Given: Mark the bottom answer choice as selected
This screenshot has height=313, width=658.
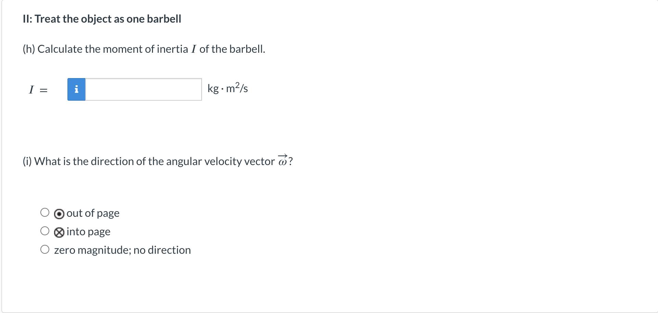Looking at the screenshot, I should coord(45,249).
